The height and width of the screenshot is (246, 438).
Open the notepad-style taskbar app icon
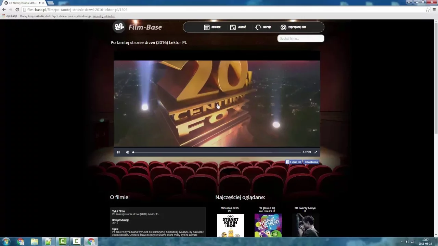49,242
